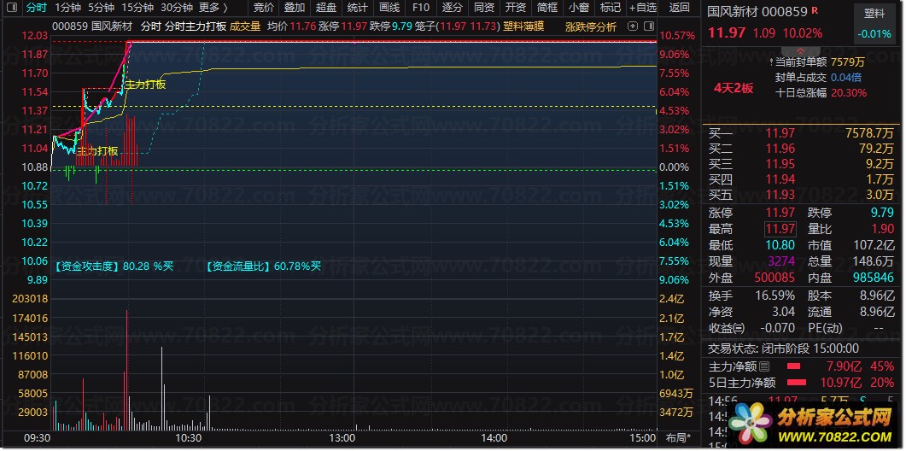906x451 pixels.
Task: Click the 买五 bid row at 11.93
Action: (x=802, y=194)
